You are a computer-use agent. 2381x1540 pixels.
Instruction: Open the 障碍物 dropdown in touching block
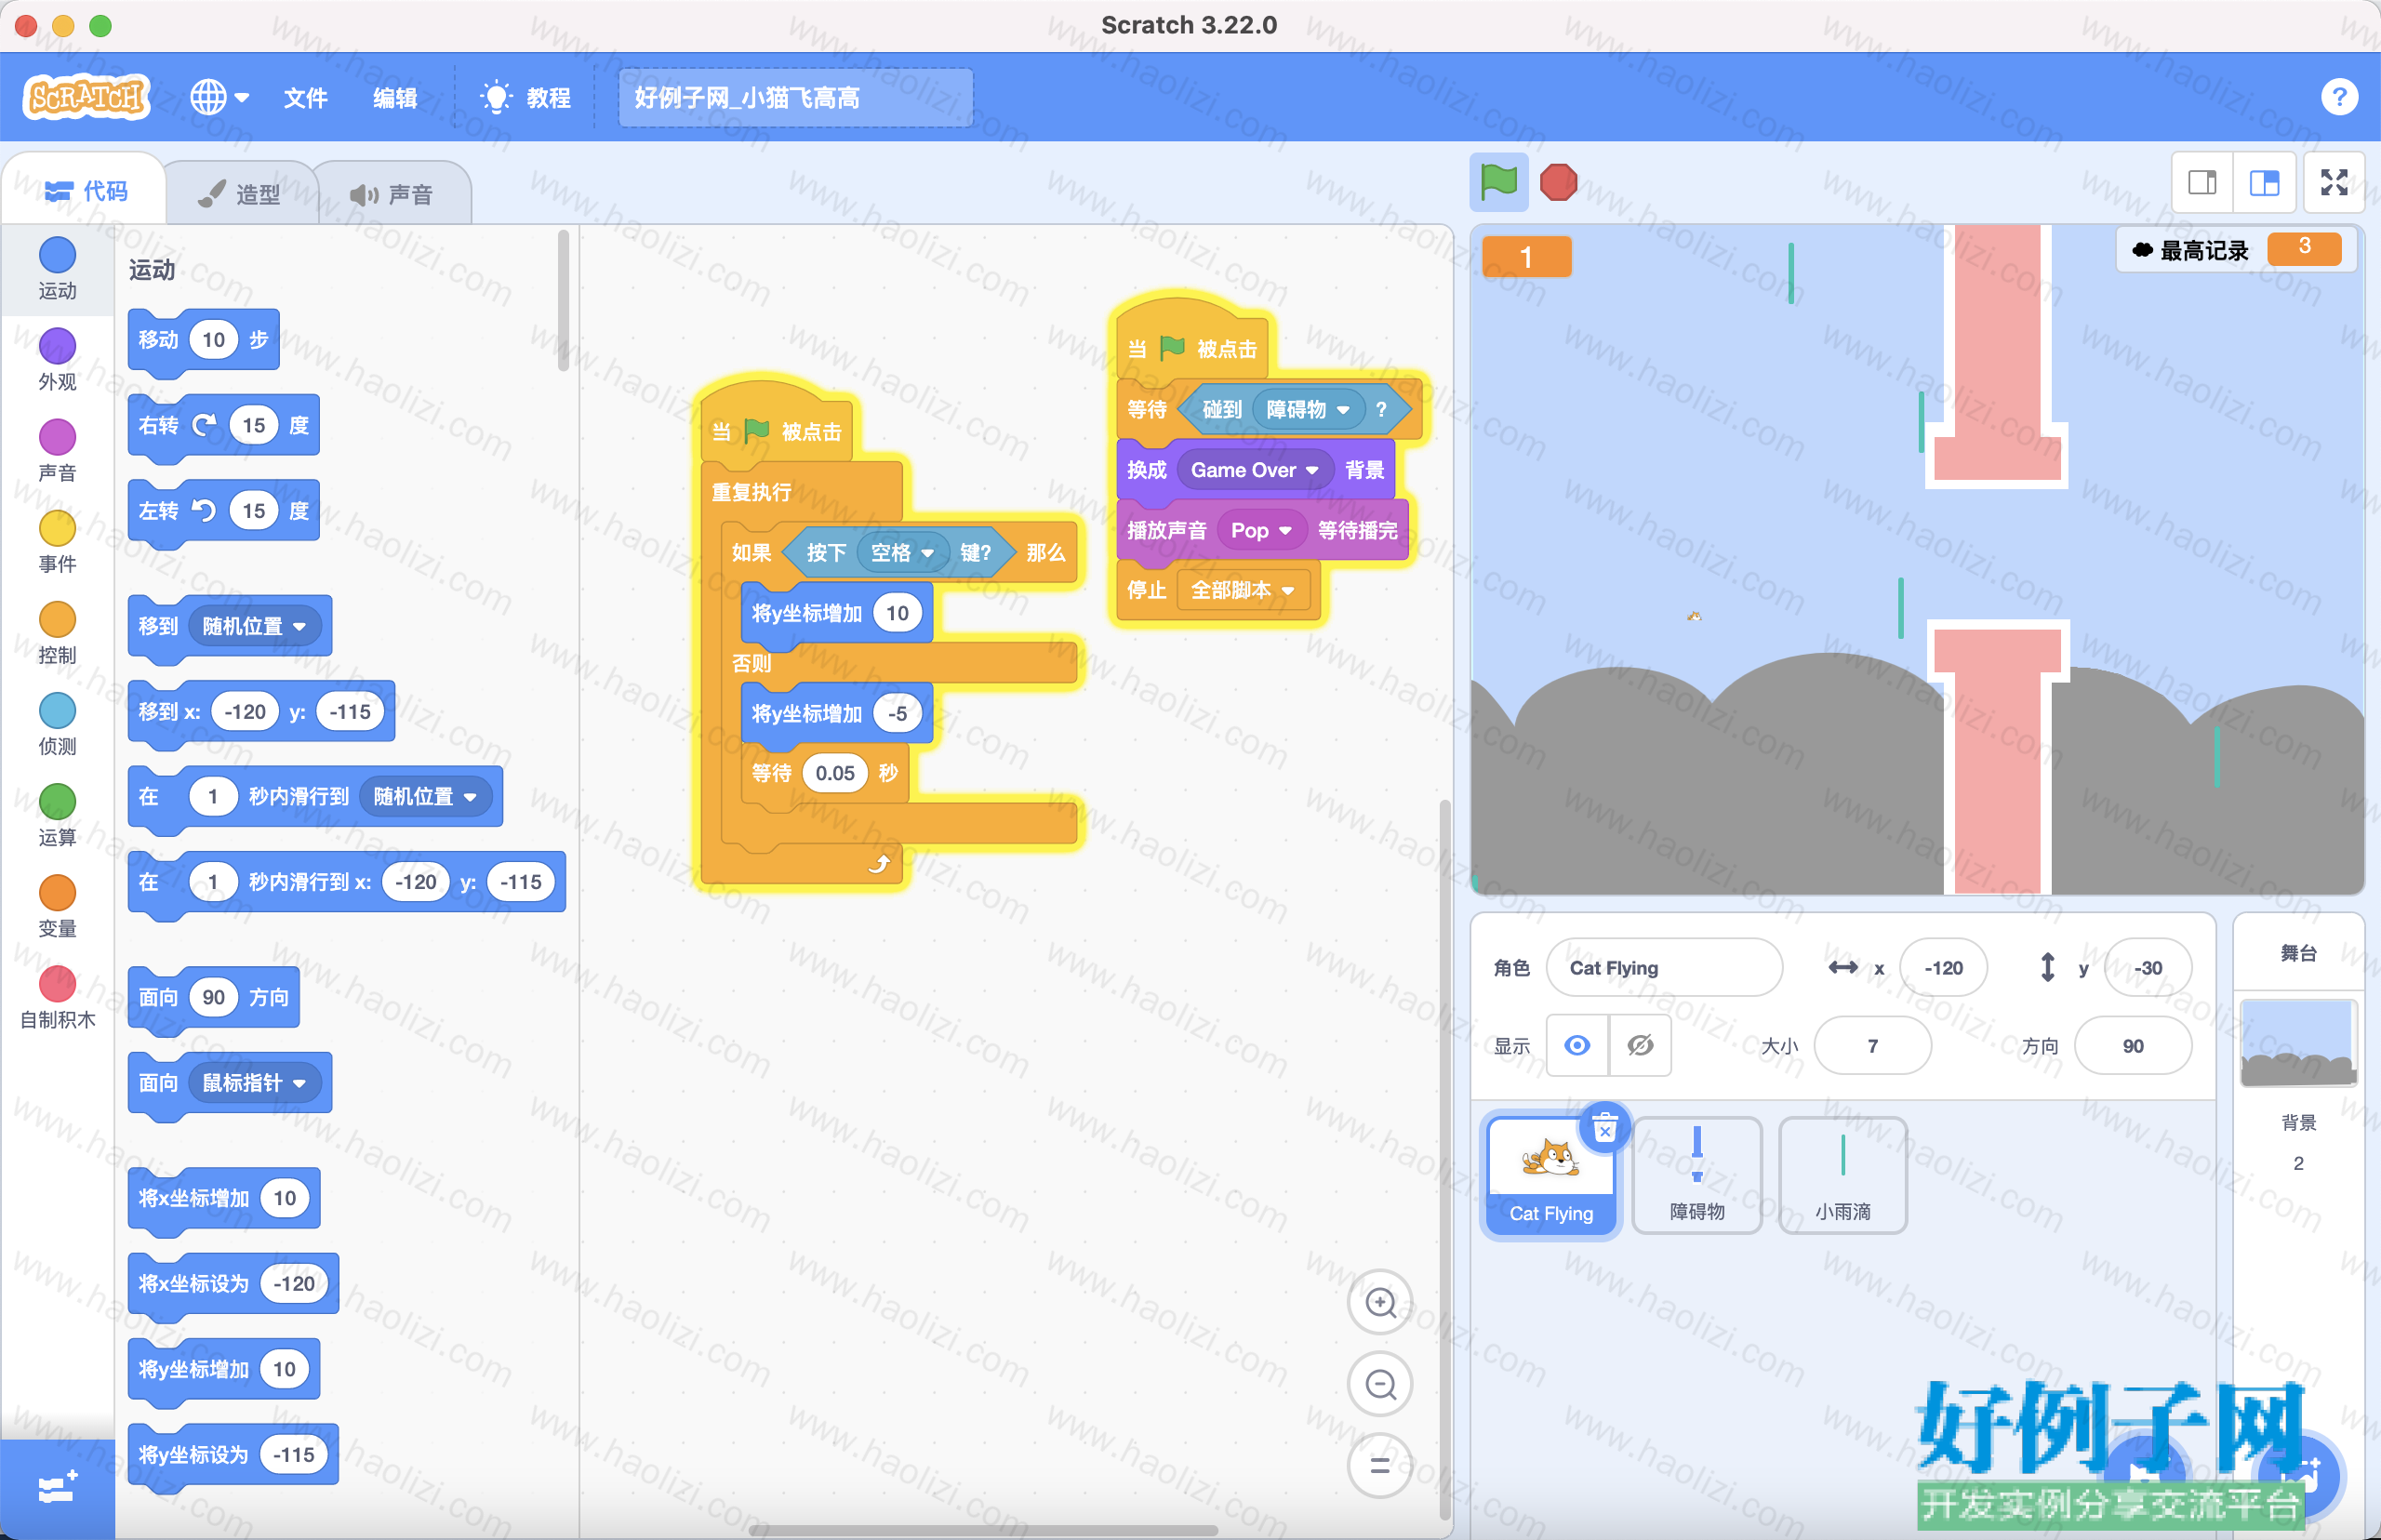tap(1307, 409)
